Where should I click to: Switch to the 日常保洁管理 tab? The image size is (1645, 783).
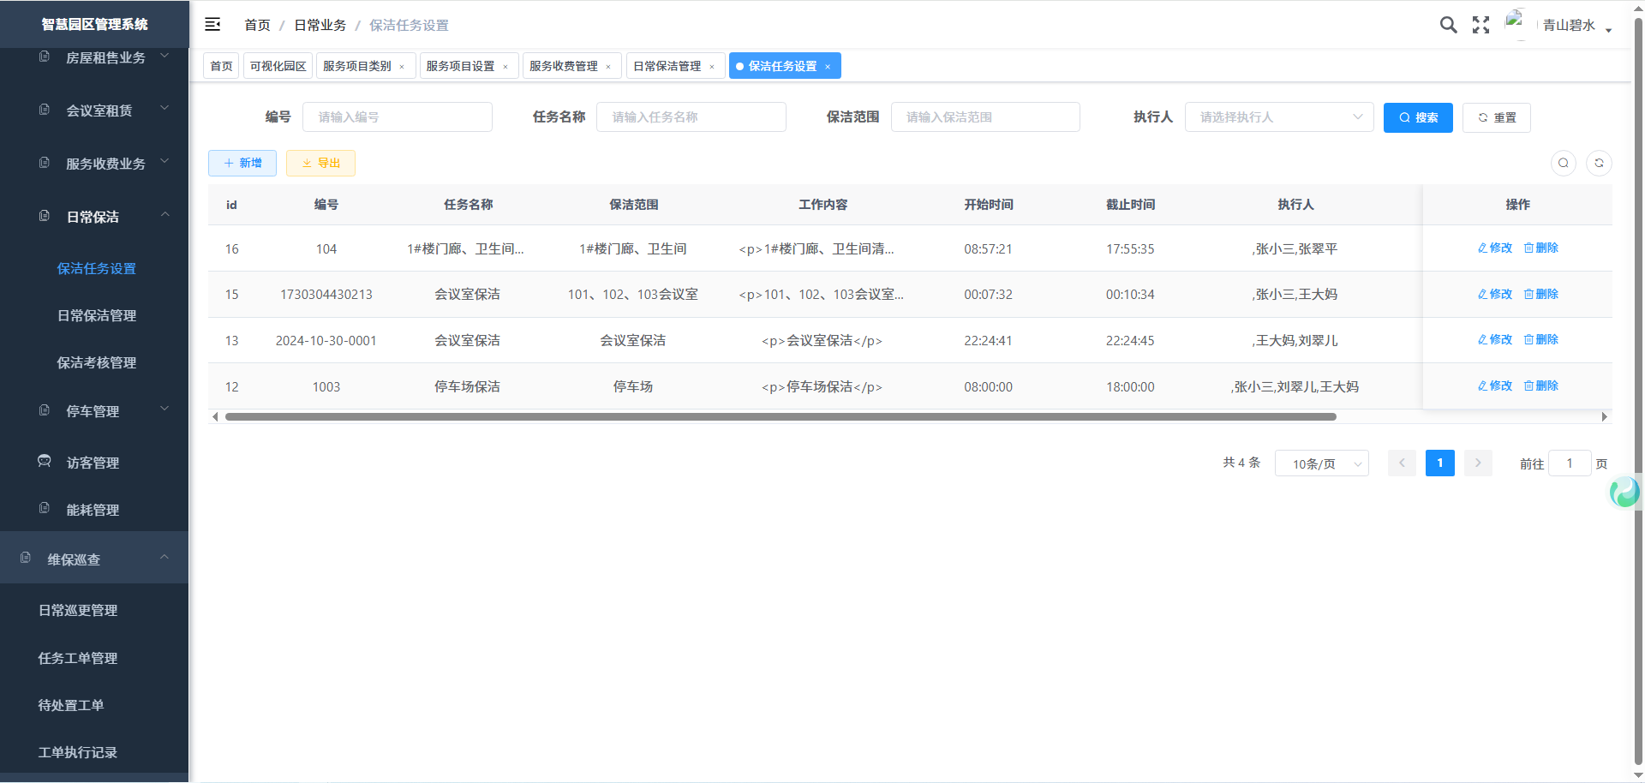point(667,66)
